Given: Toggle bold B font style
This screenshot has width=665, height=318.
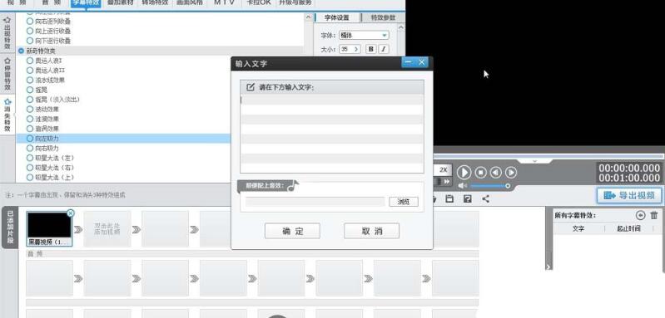Looking at the screenshot, I should coord(371,49).
